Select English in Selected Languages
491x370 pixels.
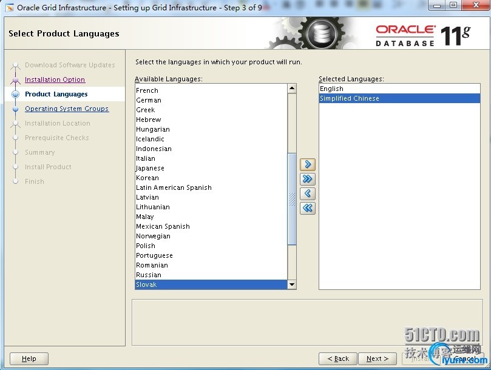pyautogui.click(x=399, y=89)
